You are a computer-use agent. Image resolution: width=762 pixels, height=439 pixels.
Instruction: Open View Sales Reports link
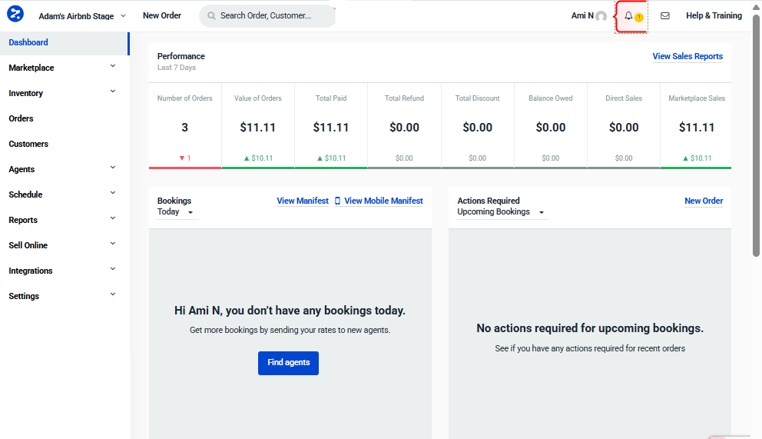(x=687, y=56)
